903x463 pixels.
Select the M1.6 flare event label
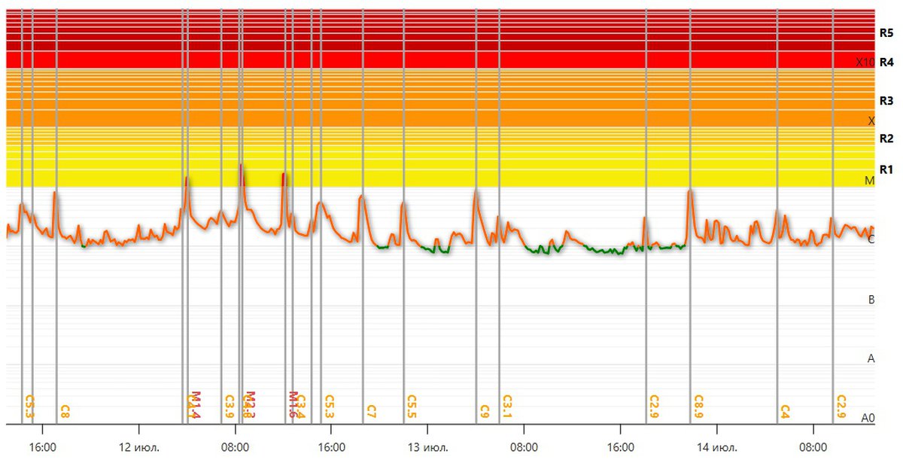[x=293, y=405]
